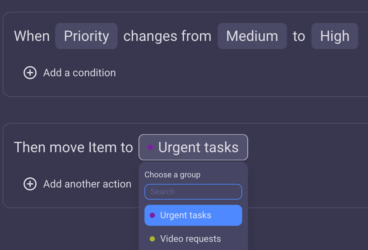This screenshot has width=368, height=250.
Task: Click the plus icon beside Add another action
Action: pyautogui.click(x=30, y=184)
